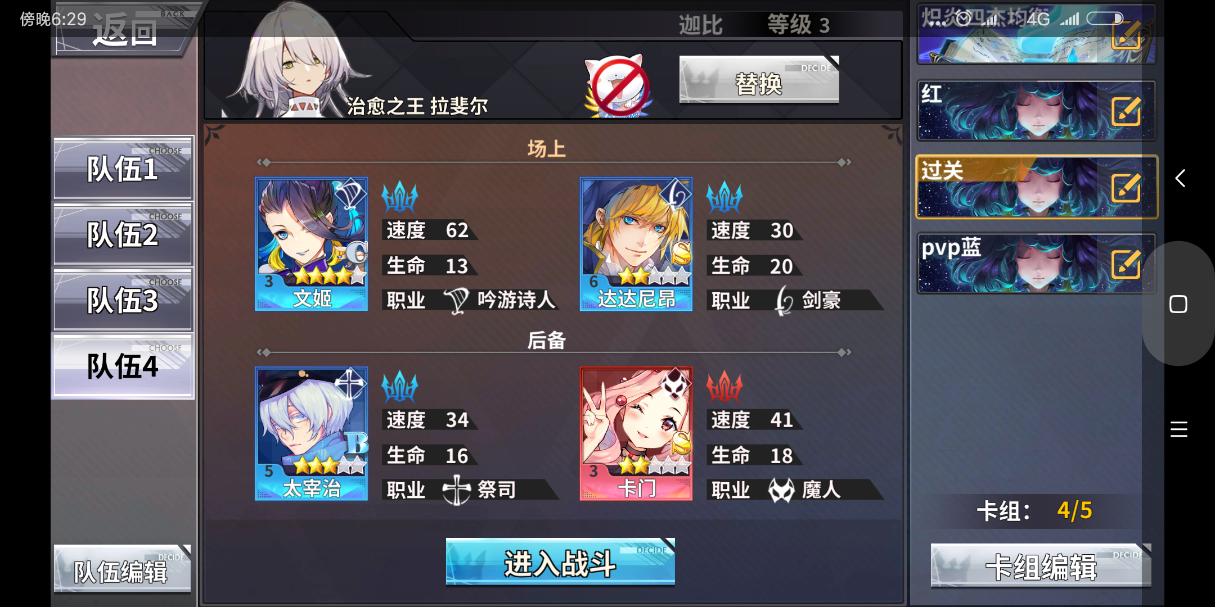Switch to the 队伍3 team tab
The height and width of the screenshot is (607, 1215).
[123, 300]
